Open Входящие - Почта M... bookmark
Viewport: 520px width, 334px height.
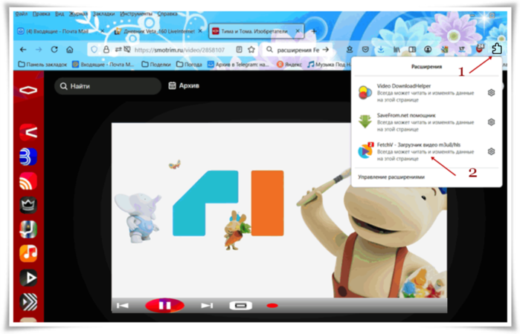pyautogui.click(x=103, y=65)
